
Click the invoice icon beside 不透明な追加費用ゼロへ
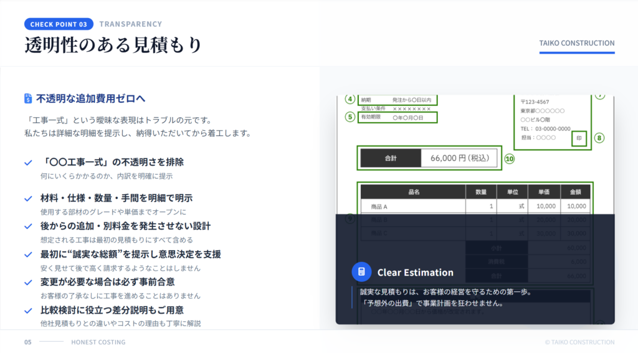(x=28, y=99)
